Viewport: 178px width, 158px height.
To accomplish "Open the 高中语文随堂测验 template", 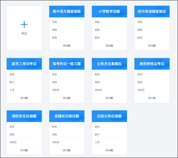I will (67, 12).
